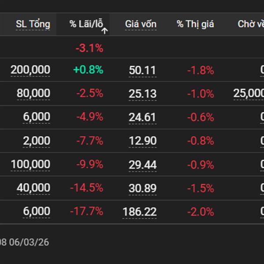This screenshot has width=264, height=264.
Task: Click the Chờ về column header
Action: (x=250, y=24)
